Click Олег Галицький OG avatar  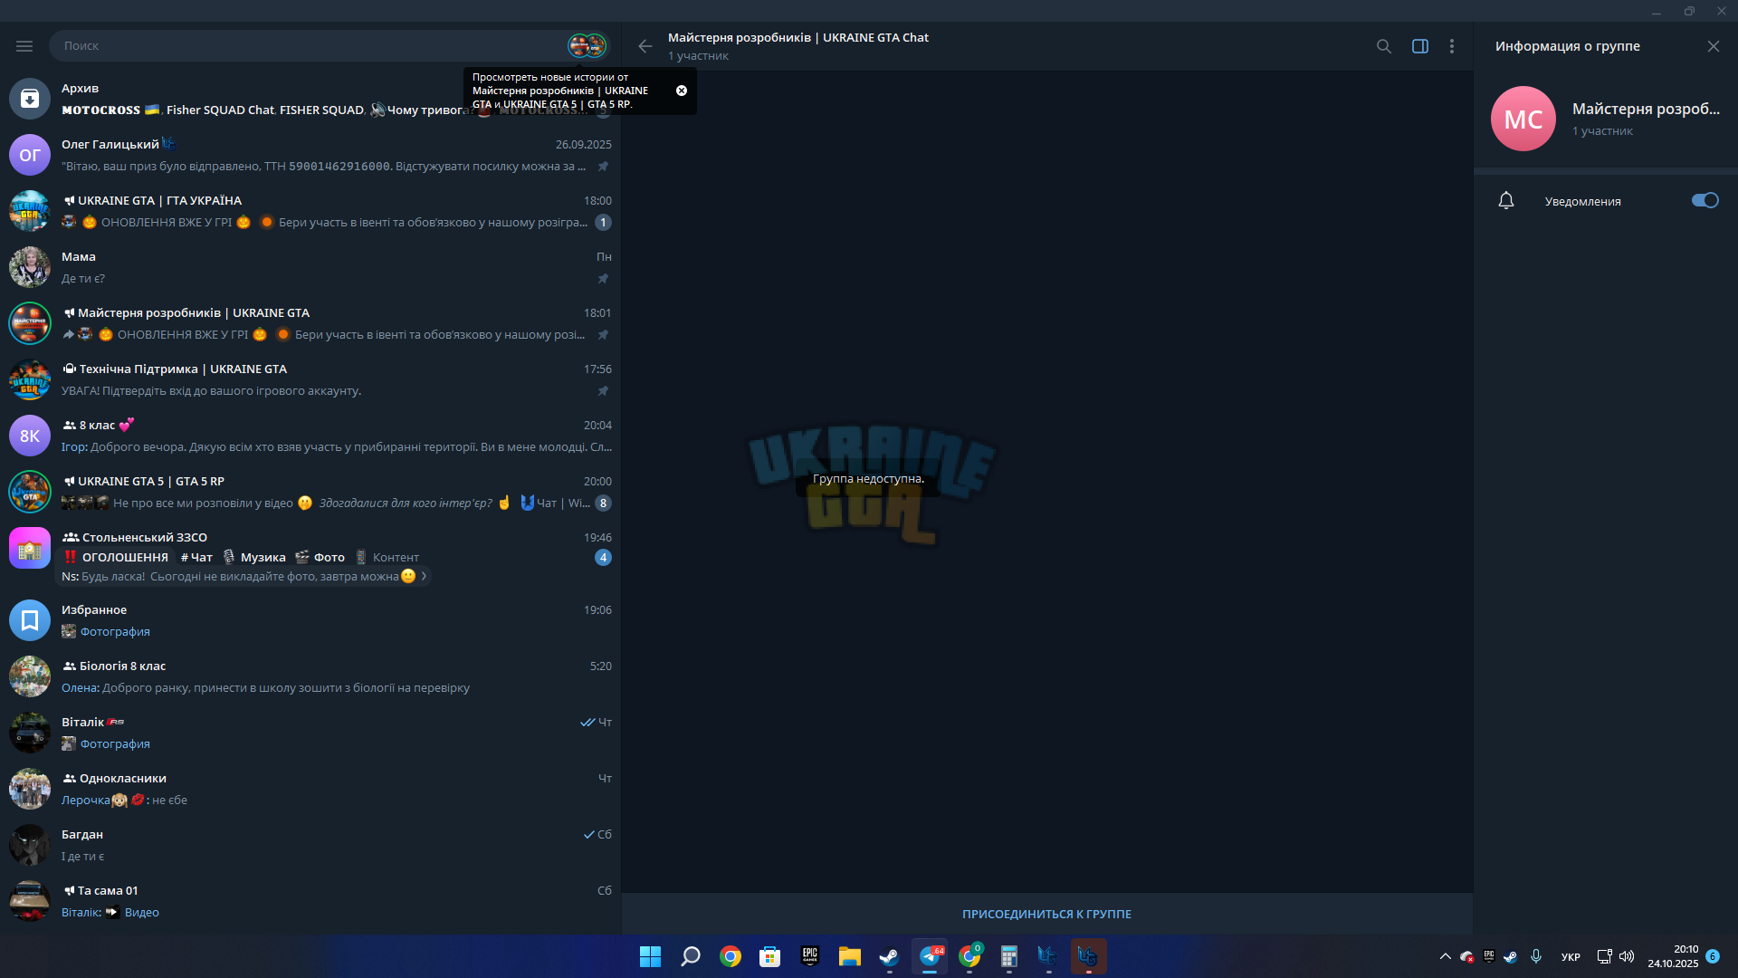tap(30, 155)
